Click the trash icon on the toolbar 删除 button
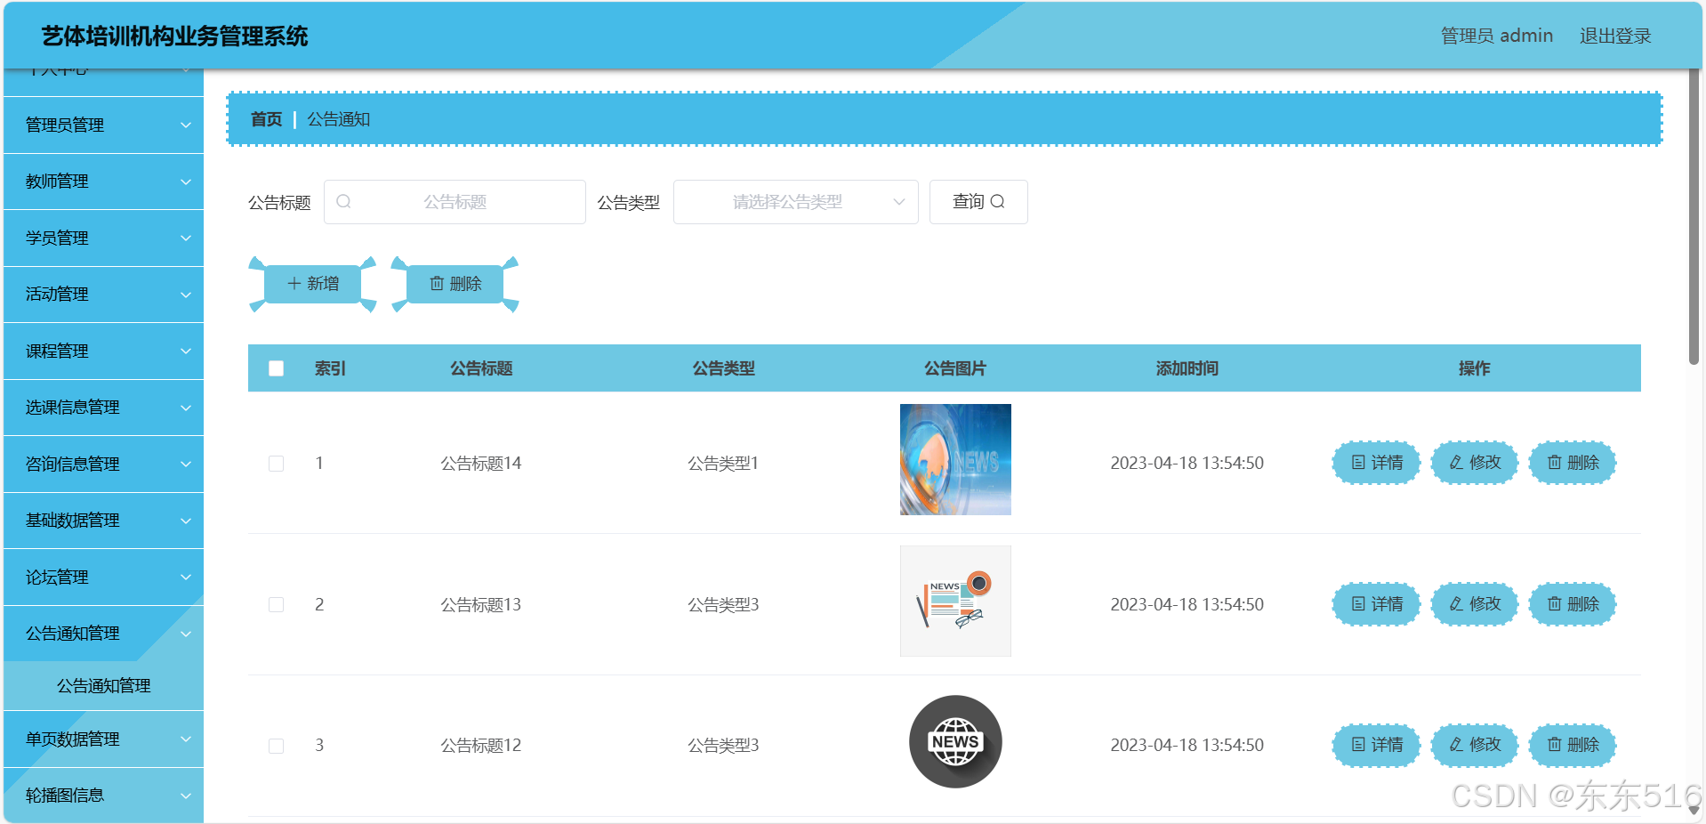Image resolution: width=1706 pixels, height=824 pixels. [437, 284]
